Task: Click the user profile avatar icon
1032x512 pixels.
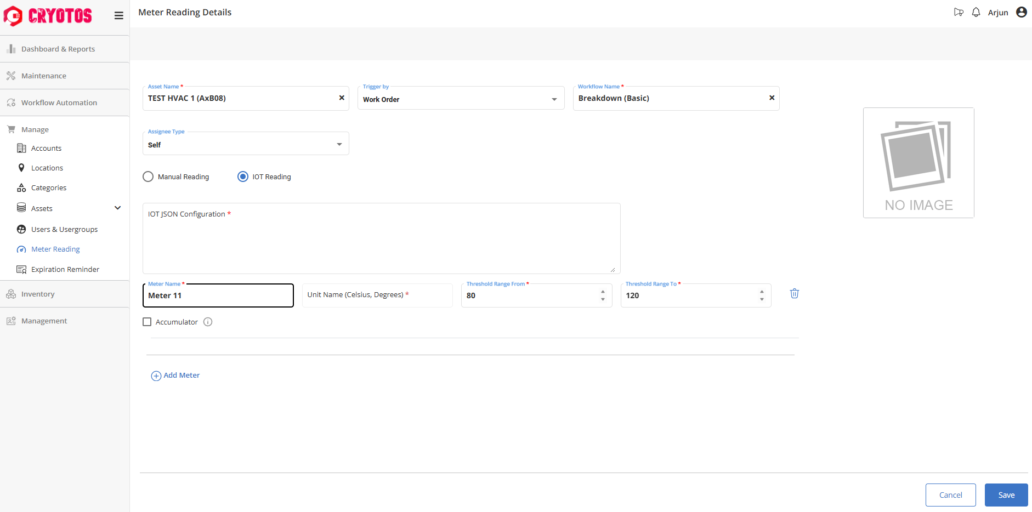Action: click(x=1021, y=12)
